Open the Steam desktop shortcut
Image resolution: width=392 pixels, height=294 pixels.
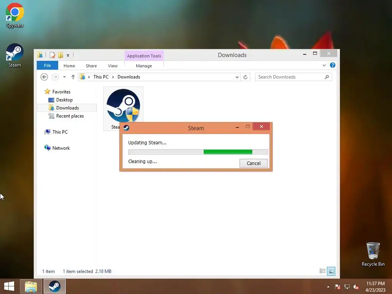point(15,56)
